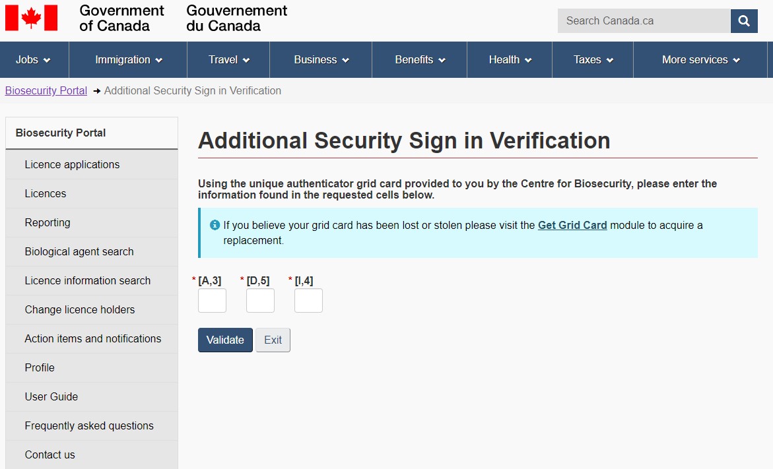Expand the Jobs dropdown menu
The width and height of the screenshot is (773, 469).
34,60
